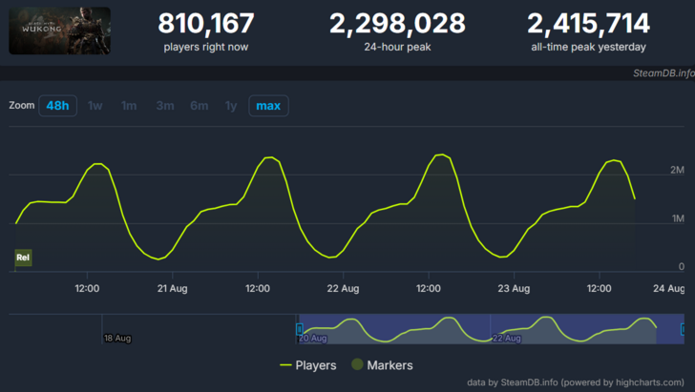
Task: Click the right navigator range handle
Action: click(683, 329)
